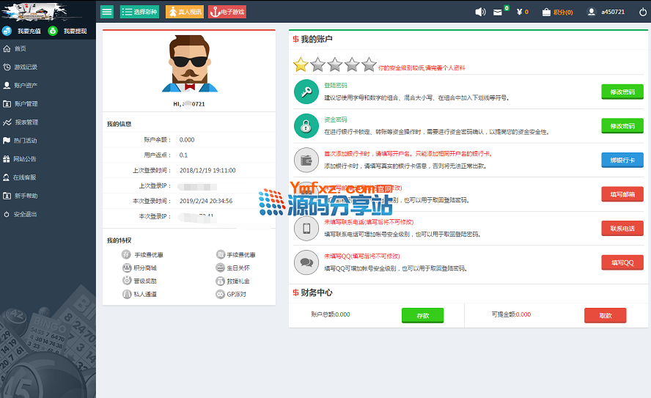Open the 选择彩种 lottery selector
The image size is (651, 398).
(139, 12)
